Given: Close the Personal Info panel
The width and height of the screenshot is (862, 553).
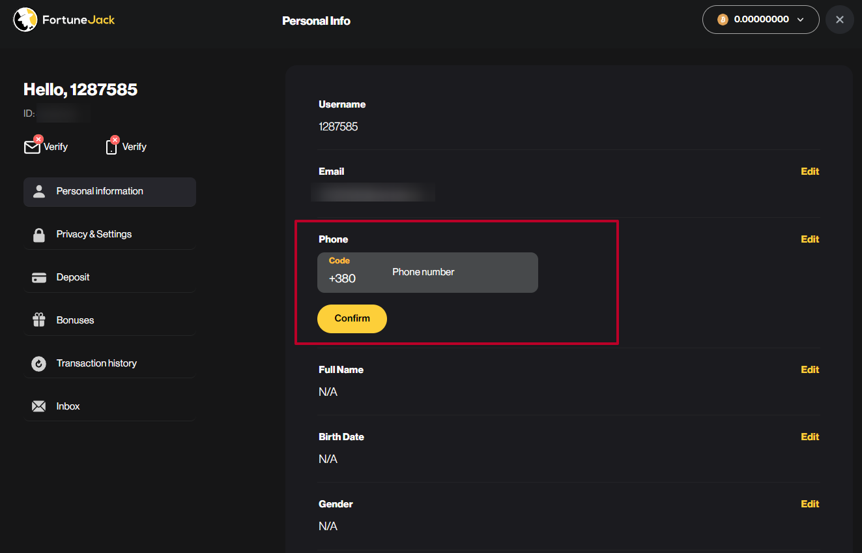Looking at the screenshot, I should pos(840,20).
